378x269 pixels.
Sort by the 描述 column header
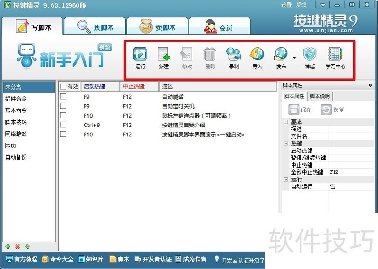[x=218, y=86]
